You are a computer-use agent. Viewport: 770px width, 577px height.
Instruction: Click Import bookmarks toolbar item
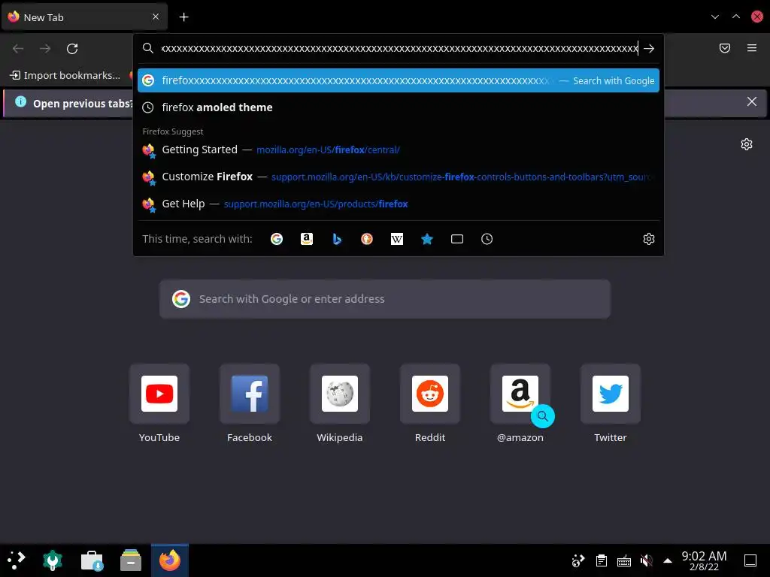pyautogui.click(x=65, y=75)
